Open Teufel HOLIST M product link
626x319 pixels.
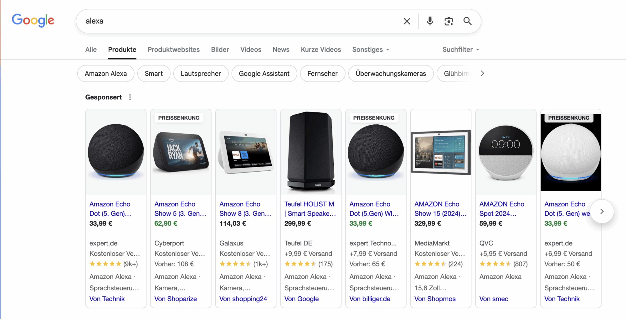coord(310,209)
